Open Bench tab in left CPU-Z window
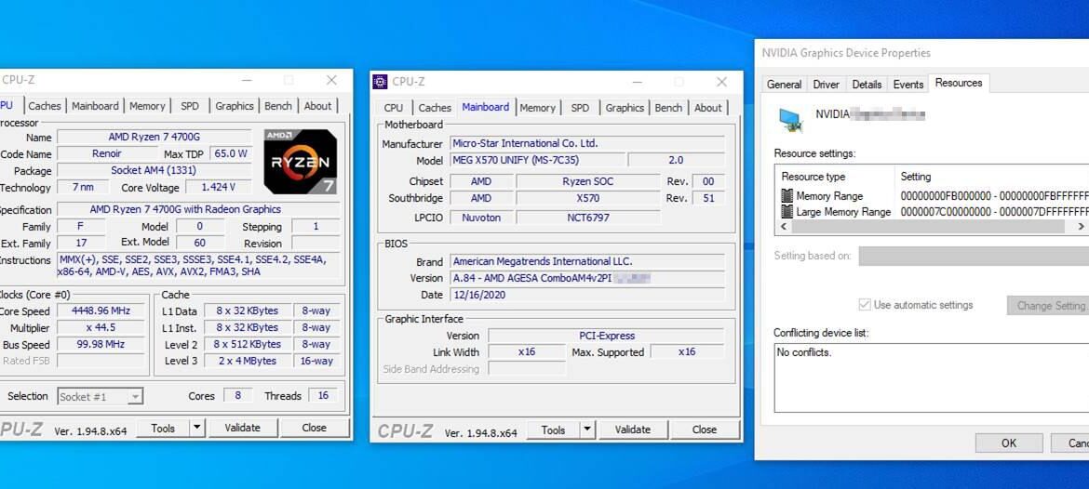 coord(277,106)
